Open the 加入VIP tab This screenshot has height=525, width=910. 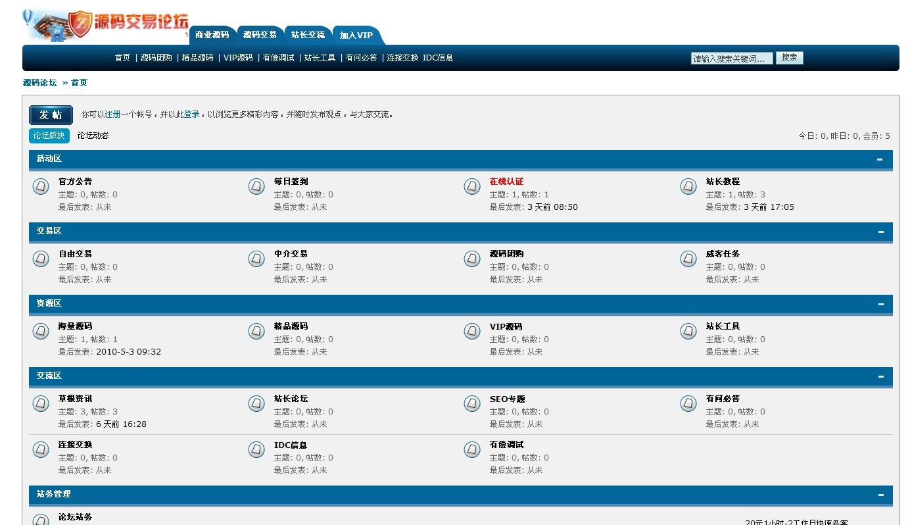click(x=356, y=36)
